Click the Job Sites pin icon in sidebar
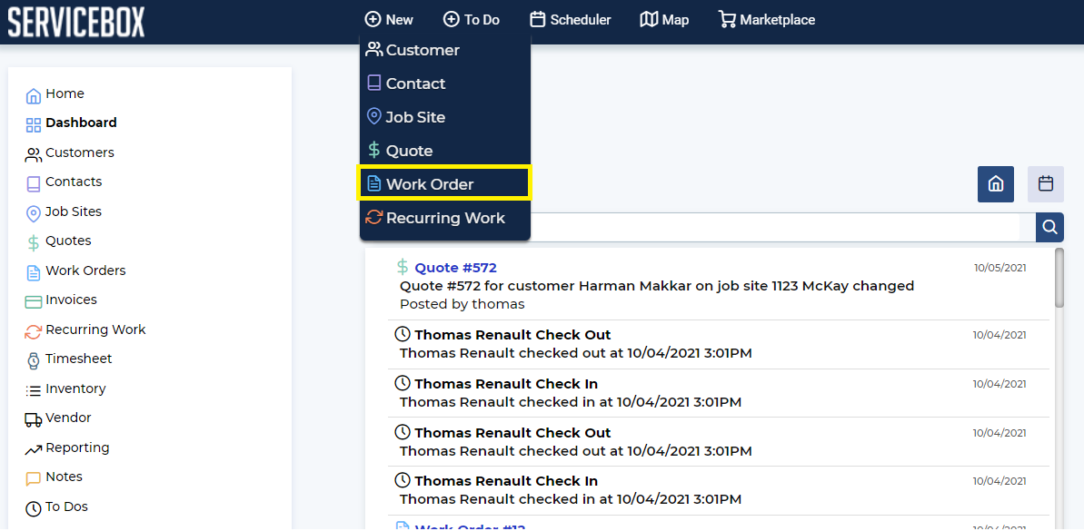This screenshot has height=531, width=1084. (x=34, y=213)
